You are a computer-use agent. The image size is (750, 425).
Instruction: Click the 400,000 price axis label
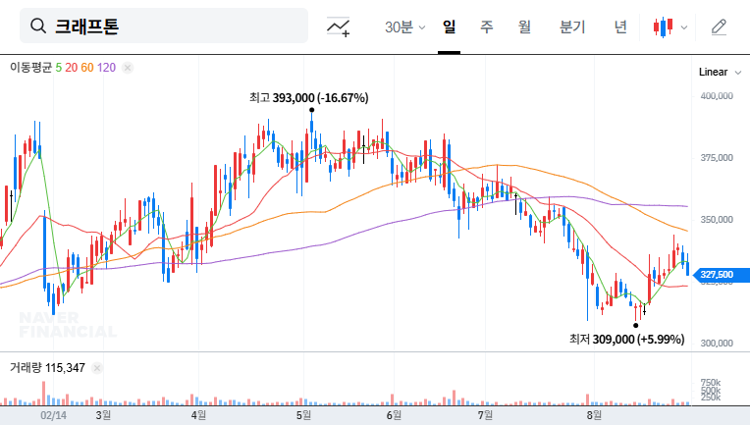(717, 96)
